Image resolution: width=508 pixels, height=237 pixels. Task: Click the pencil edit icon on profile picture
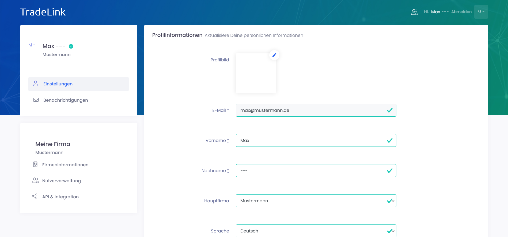pyautogui.click(x=274, y=55)
